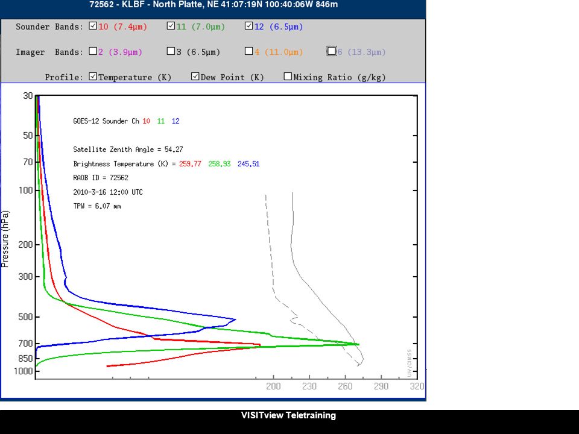579x434 pixels.
Task: Click the 'Pressure (hPa)' axis label
Action: pos(5,239)
